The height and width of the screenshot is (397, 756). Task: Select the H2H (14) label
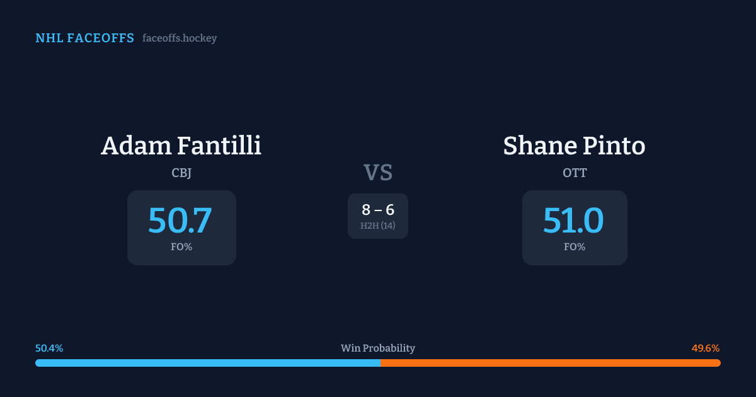tap(378, 226)
